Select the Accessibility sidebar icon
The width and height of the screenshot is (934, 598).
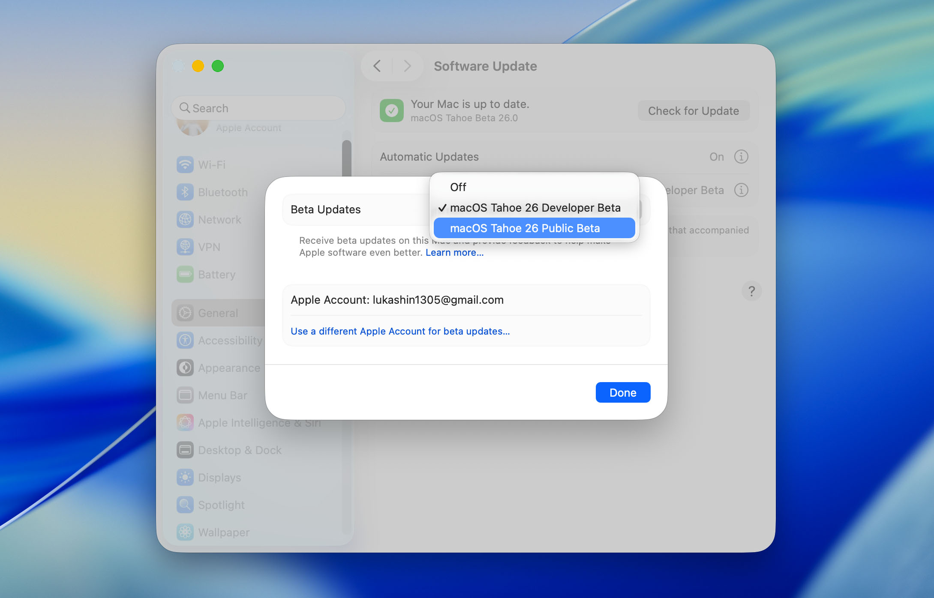(x=185, y=340)
